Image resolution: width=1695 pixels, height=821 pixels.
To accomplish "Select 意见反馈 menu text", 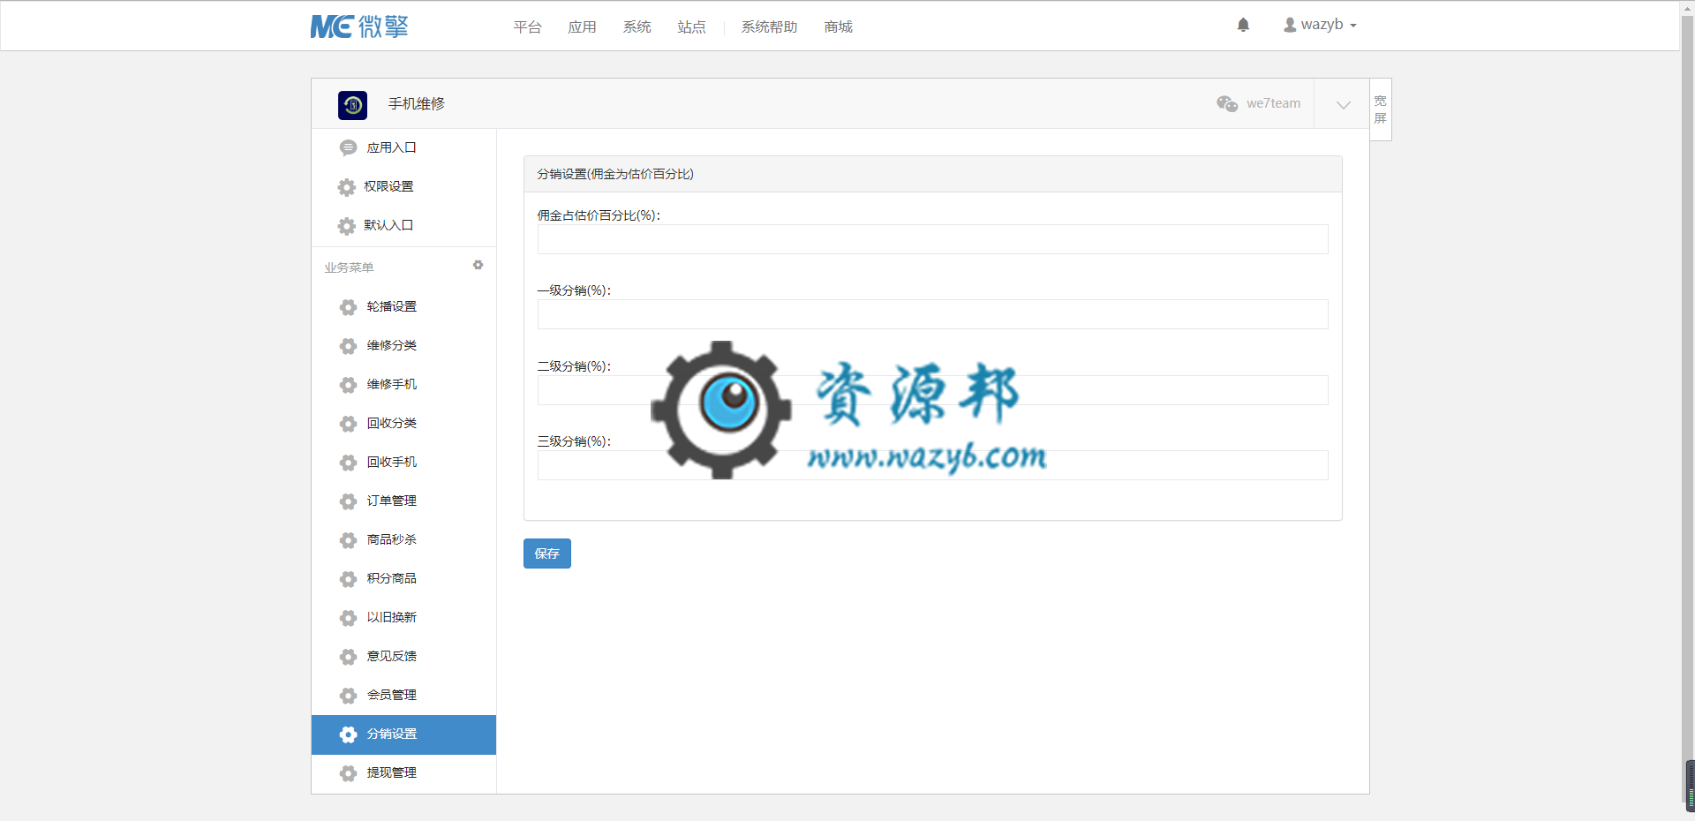I will [x=391, y=657].
